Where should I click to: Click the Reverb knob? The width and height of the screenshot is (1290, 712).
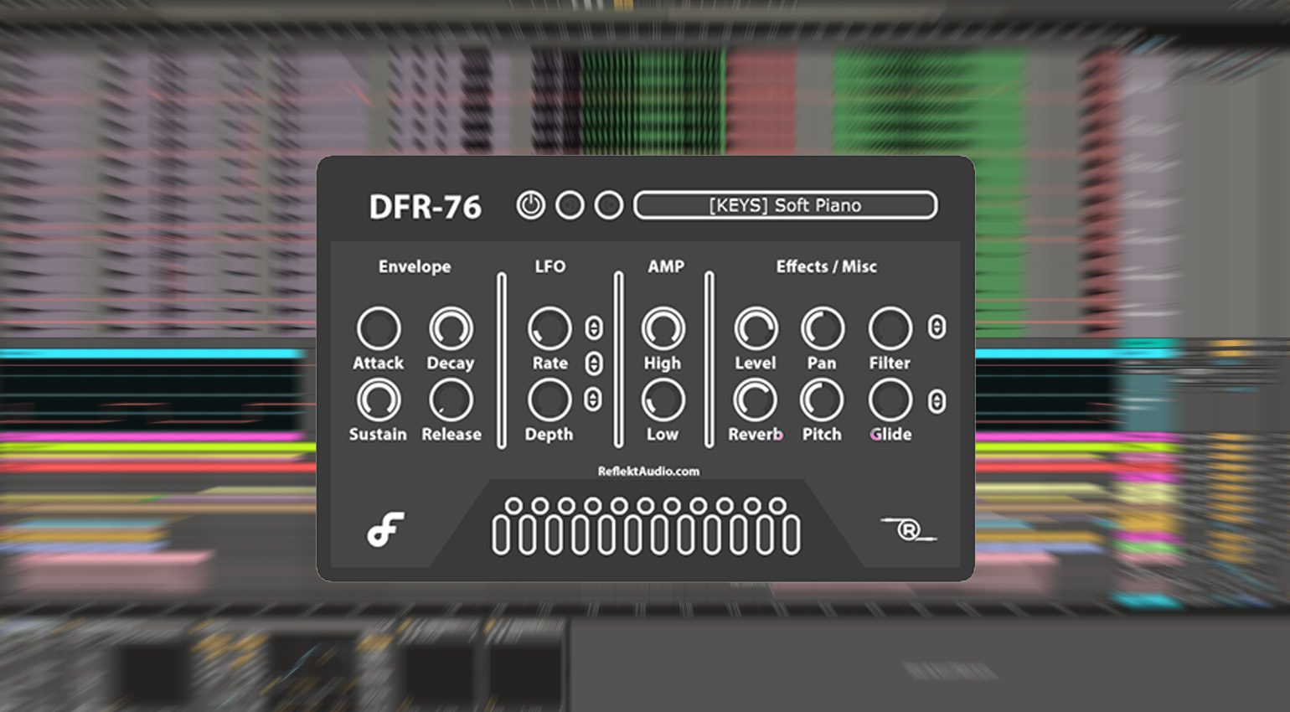pos(756,400)
